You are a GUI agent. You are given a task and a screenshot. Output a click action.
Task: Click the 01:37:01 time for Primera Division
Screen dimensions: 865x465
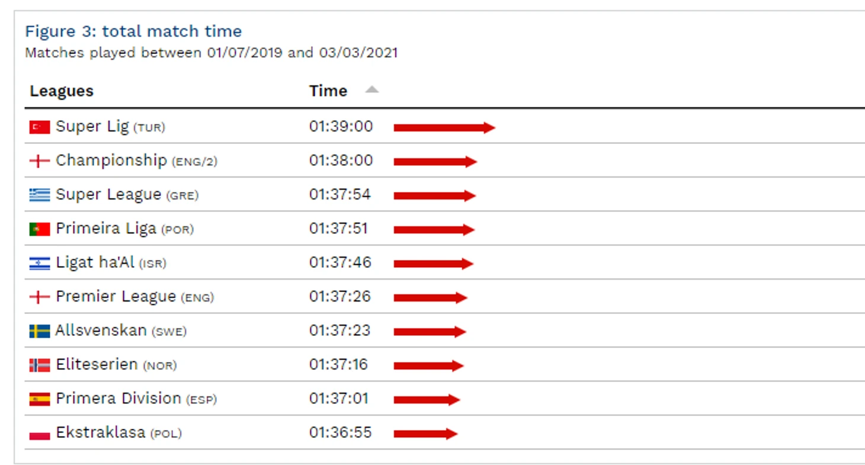click(339, 399)
